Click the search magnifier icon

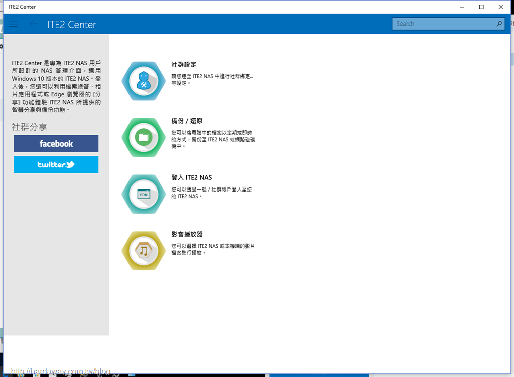coord(499,24)
